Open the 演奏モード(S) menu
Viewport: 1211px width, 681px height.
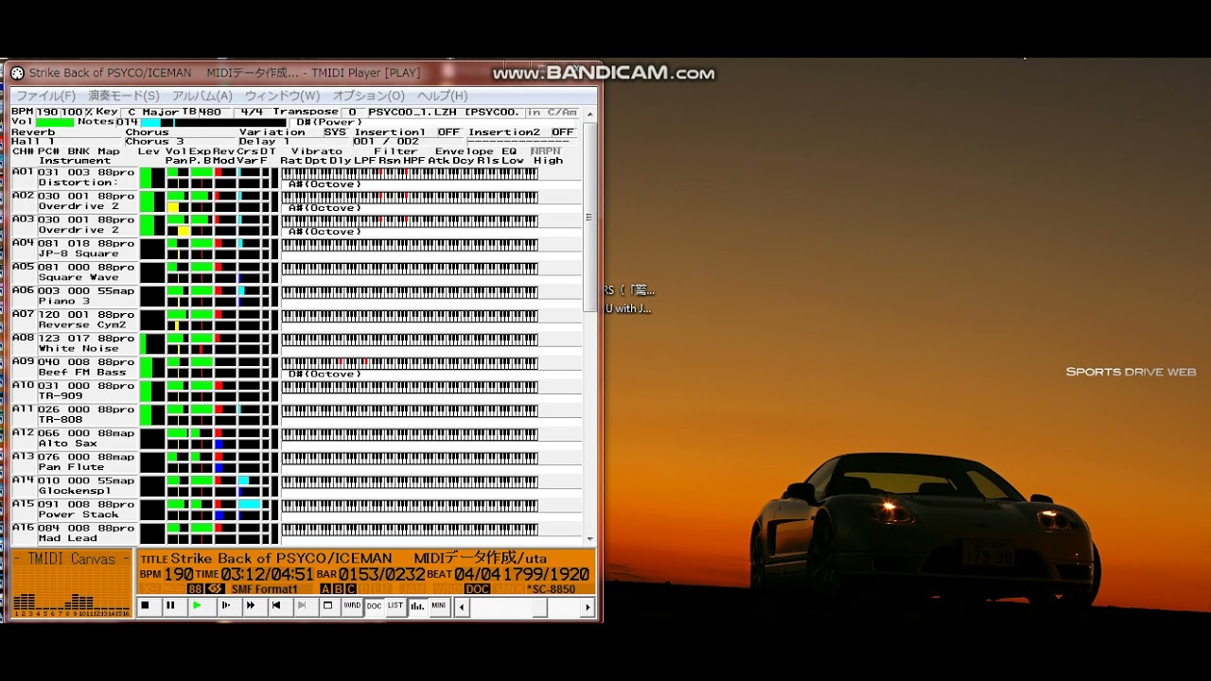coord(124,96)
